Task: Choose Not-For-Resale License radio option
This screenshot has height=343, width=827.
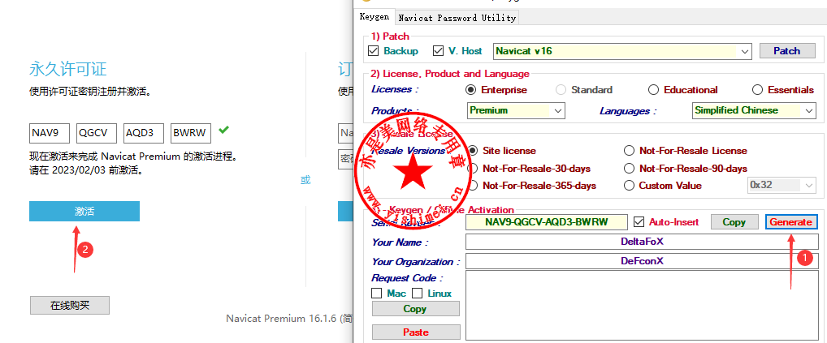Action: [x=629, y=151]
